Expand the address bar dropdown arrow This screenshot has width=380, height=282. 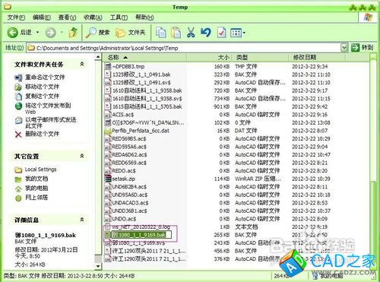[344, 48]
